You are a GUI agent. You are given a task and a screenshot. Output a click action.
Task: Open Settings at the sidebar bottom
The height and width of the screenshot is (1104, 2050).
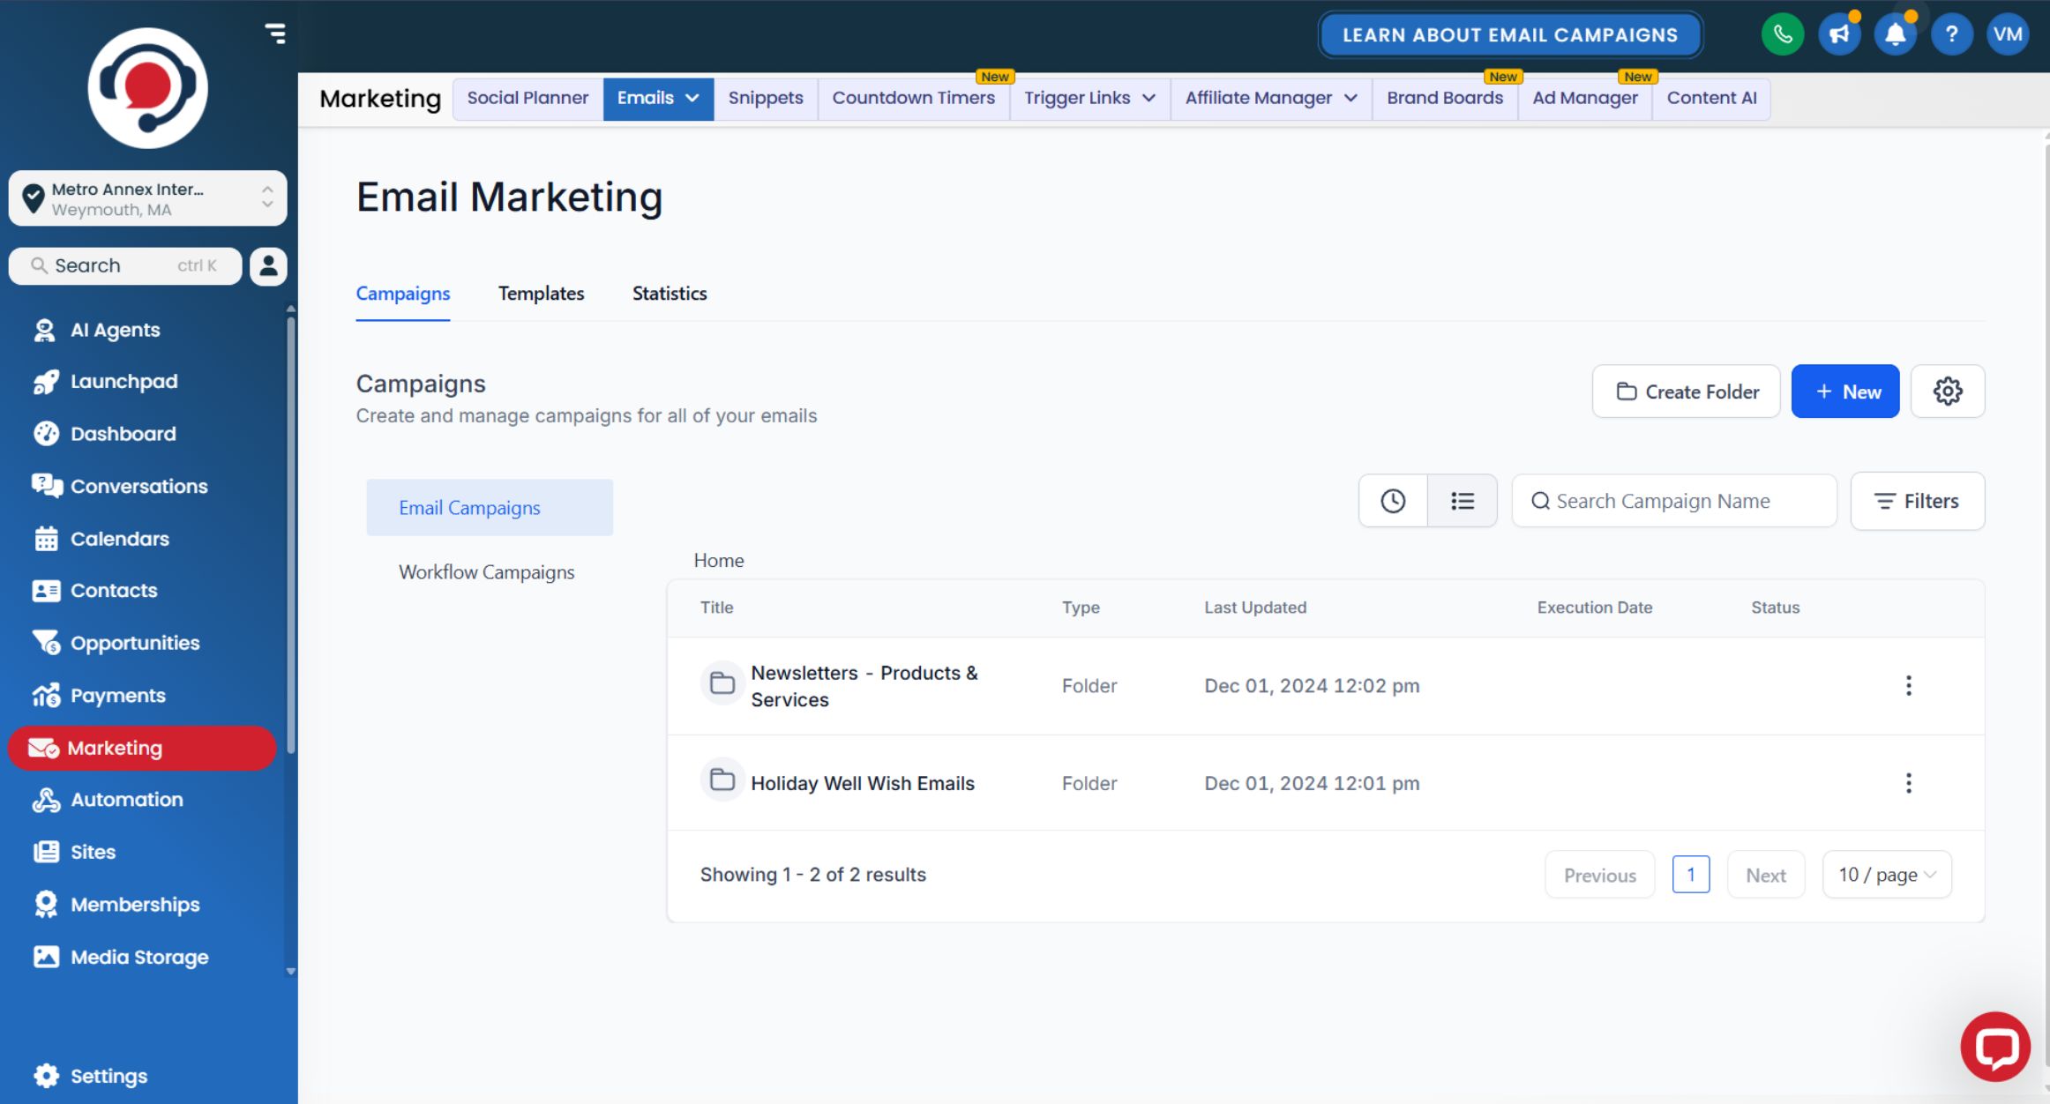coord(108,1076)
